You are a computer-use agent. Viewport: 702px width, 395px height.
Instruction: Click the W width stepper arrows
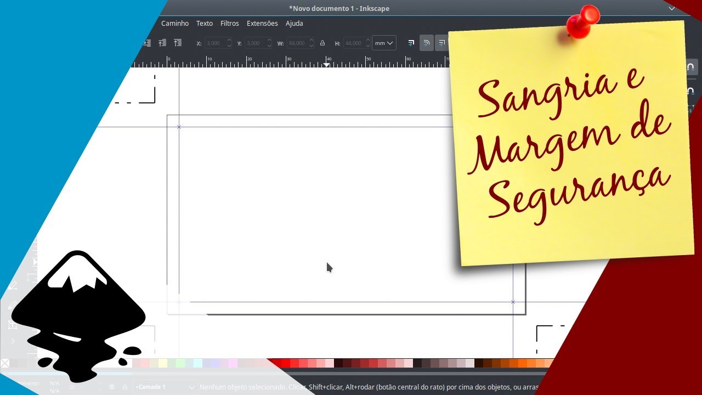tap(312, 43)
